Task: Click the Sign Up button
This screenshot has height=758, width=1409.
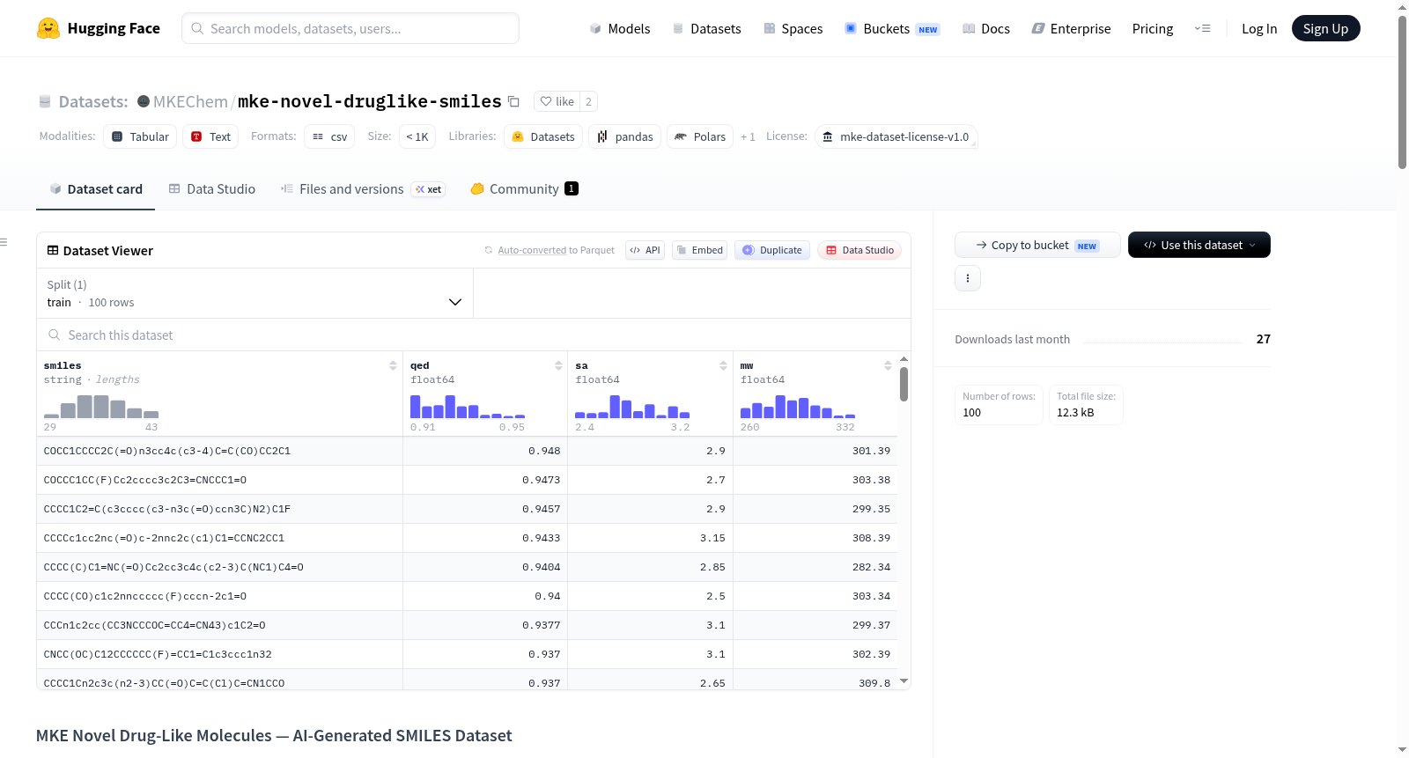Action: coord(1325,28)
